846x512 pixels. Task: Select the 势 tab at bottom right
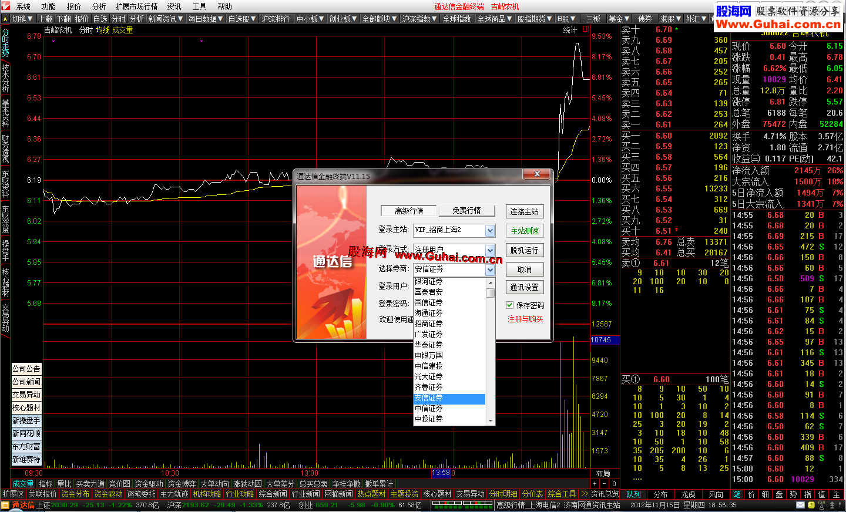(x=794, y=494)
